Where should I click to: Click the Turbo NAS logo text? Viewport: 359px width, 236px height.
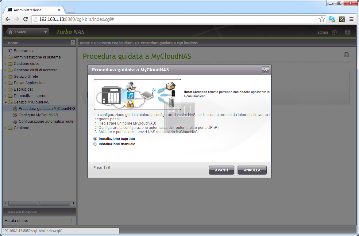tap(71, 32)
